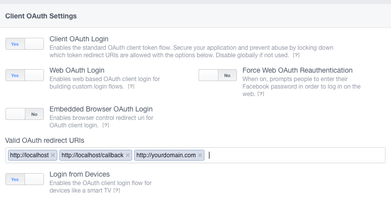The height and width of the screenshot is (200, 391).
Task: Click the Force Web OAuth Reauthentication title
Action: pyautogui.click(x=297, y=70)
